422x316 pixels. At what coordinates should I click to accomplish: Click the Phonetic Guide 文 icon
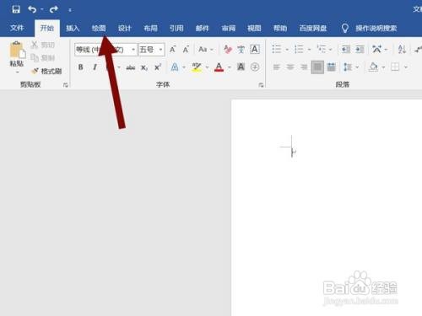pos(241,50)
